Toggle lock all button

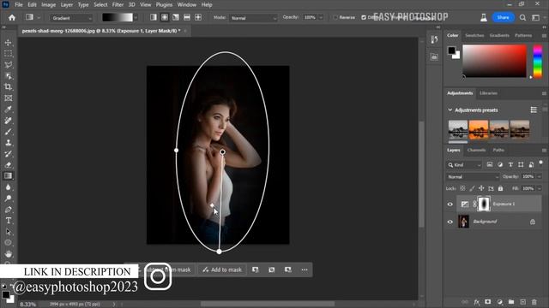[x=500, y=188]
